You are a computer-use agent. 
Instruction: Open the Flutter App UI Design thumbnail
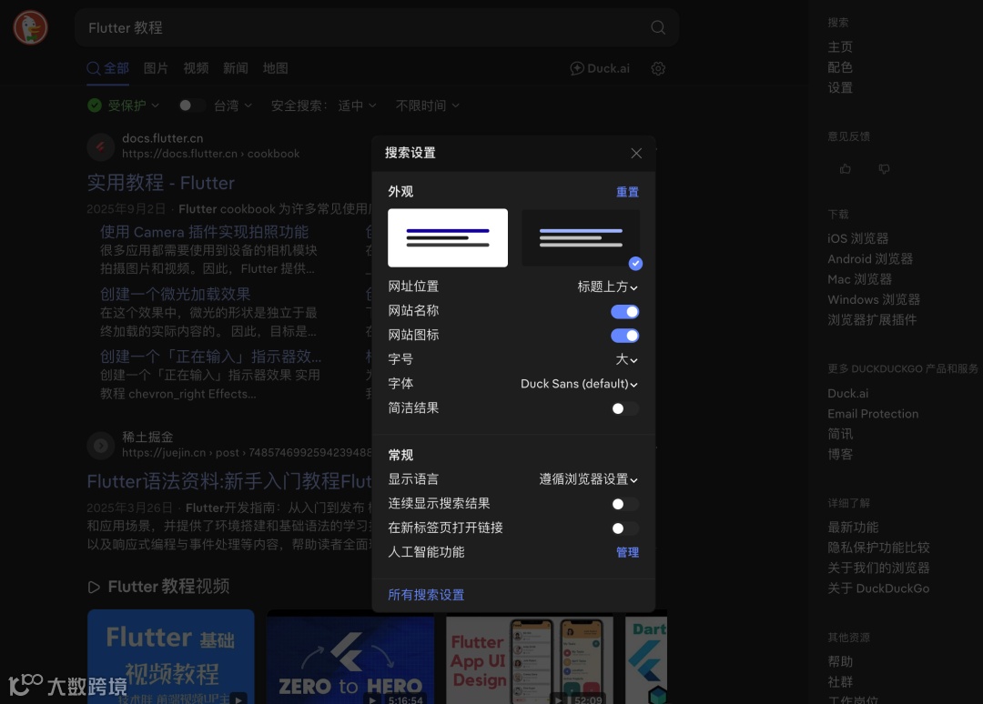pos(529,659)
